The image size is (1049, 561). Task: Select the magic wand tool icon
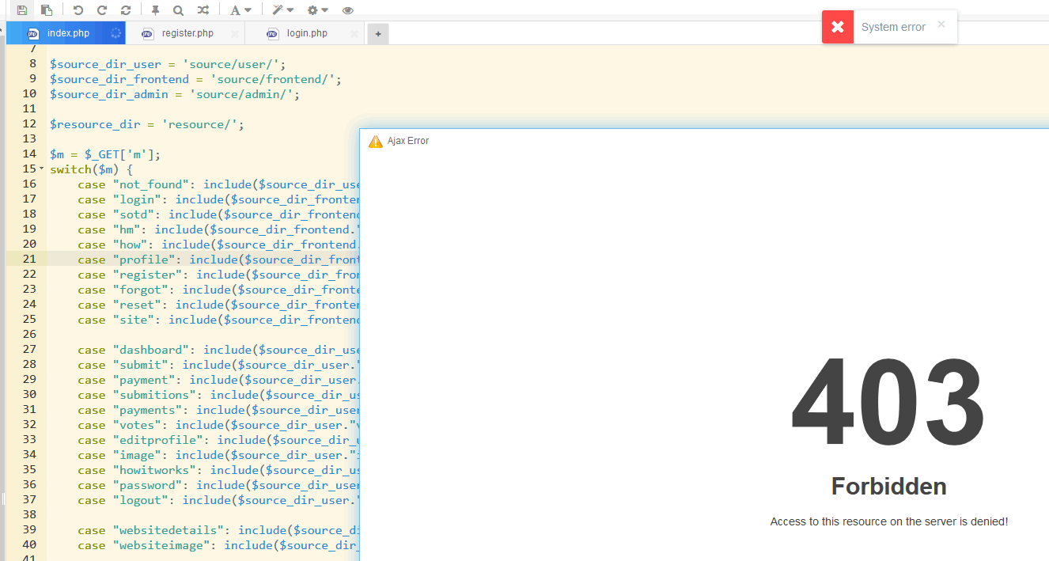click(278, 10)
